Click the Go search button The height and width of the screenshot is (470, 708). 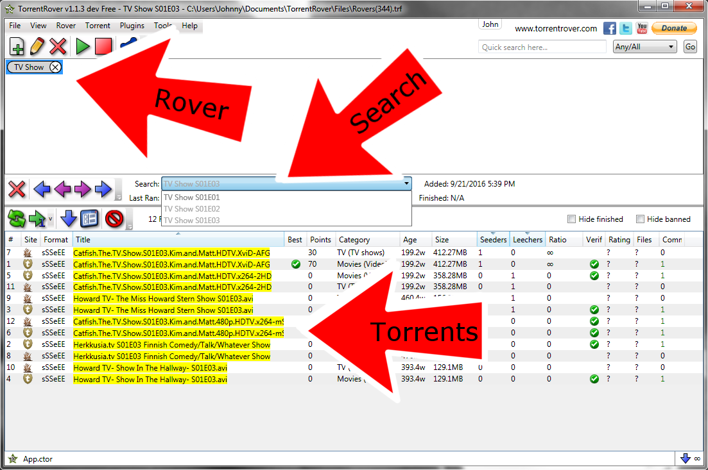690,47
